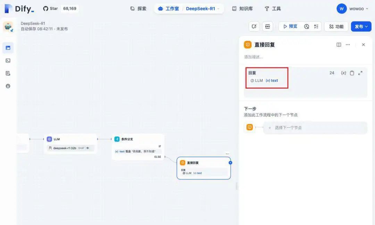The width and height of the screenshot is (375, 225).
Task: Open the run history clock icon
Action: coord(307,26)
